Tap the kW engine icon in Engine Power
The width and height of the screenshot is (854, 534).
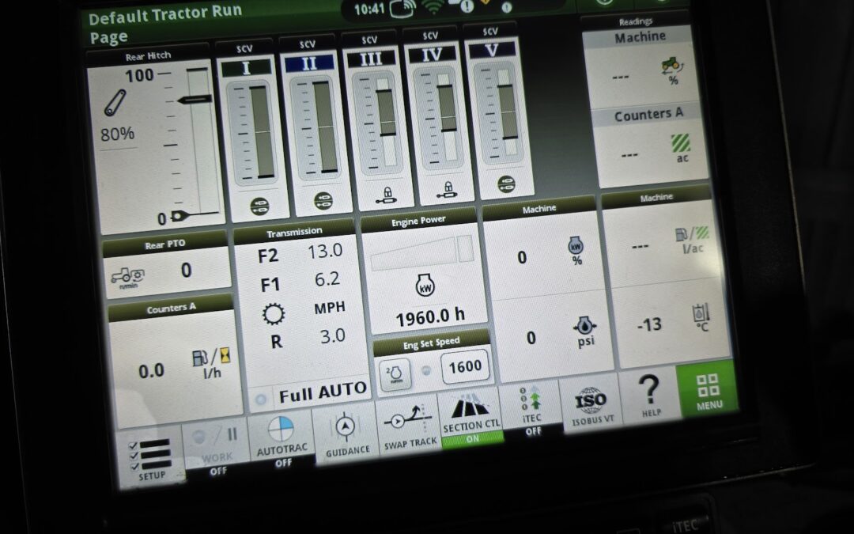pos(425,285)
